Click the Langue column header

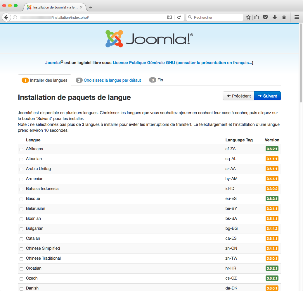pos(33,140)
